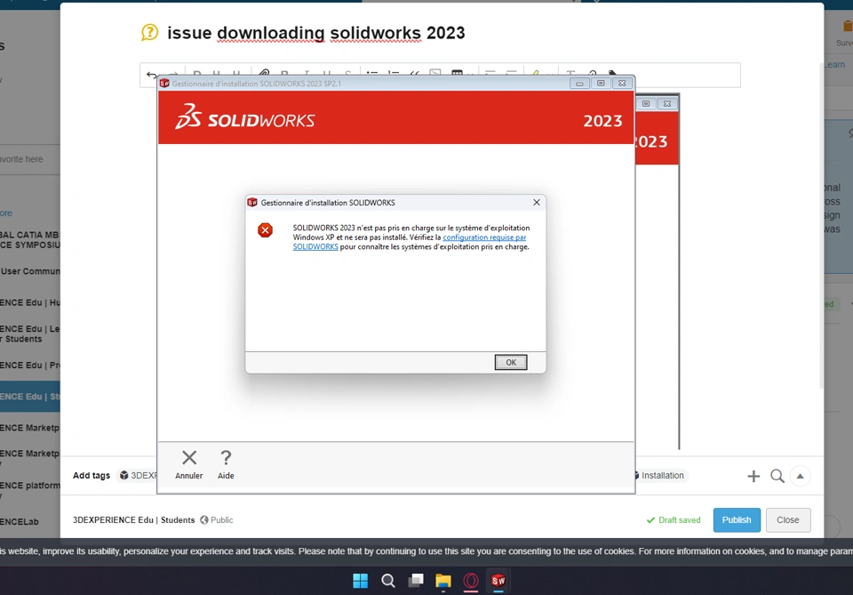The width and height of the screenshot is (853, 595).
Task: Edit the 'issue downloading solidworks 2023' title field
Action: point(315,33)
